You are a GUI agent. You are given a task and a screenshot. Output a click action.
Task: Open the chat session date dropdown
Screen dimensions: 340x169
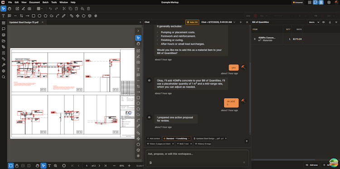[219, 22]
